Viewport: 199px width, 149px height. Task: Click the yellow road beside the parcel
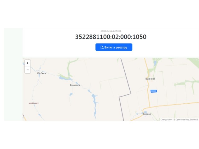(x=148, y=91)
